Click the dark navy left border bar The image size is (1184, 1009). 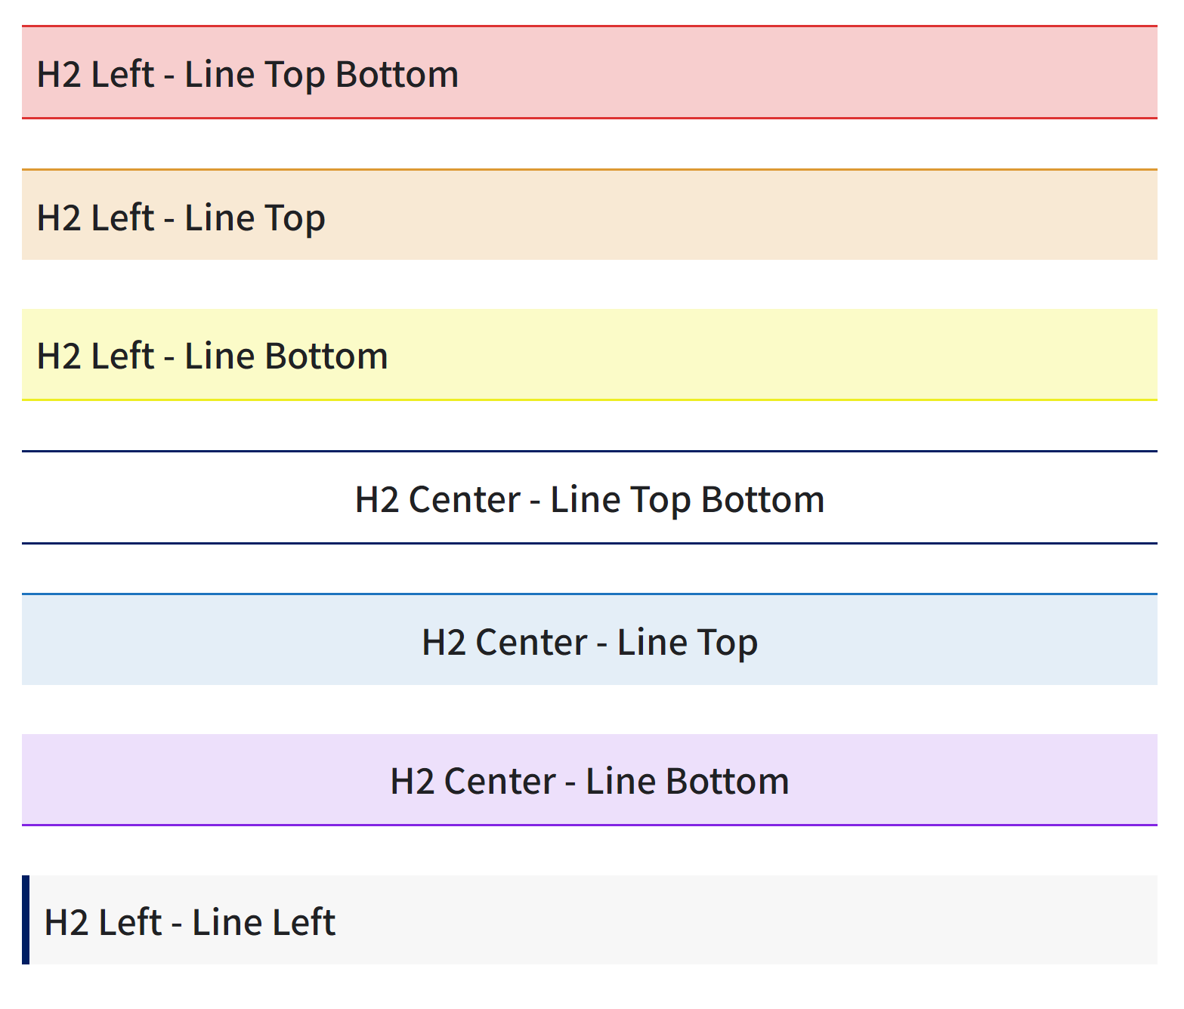[26, 920]
